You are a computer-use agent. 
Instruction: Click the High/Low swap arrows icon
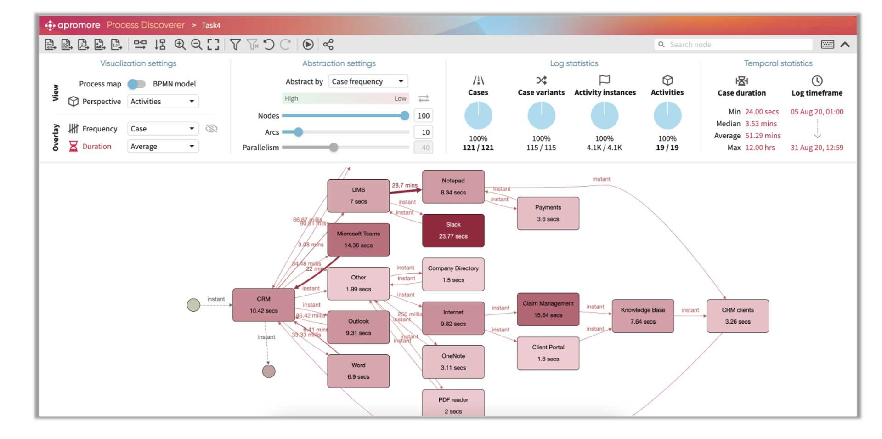423,98
